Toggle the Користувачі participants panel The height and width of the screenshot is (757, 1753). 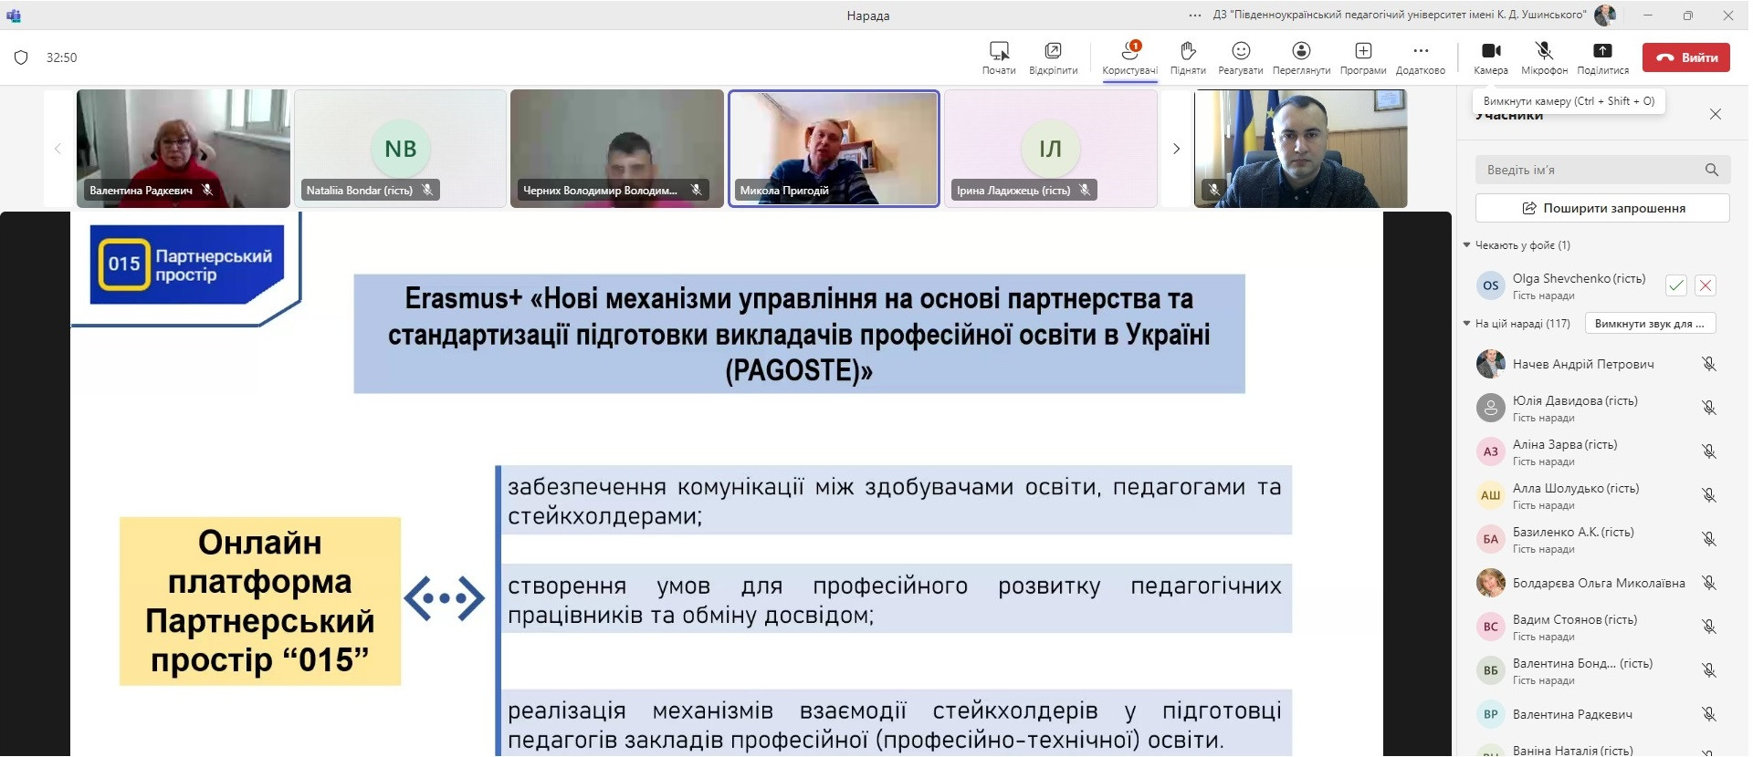(x=1129, y=57)
